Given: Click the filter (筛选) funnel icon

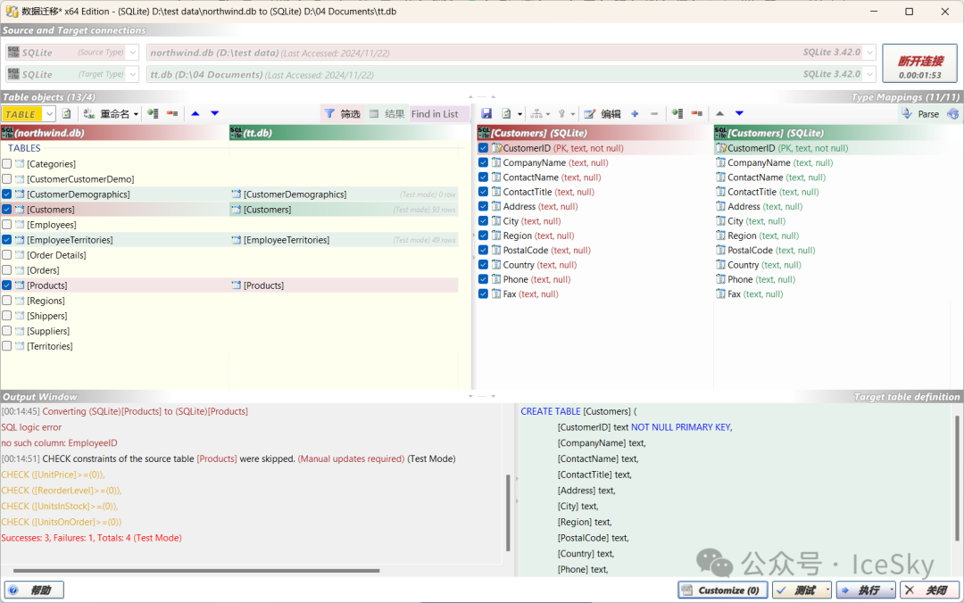Looking at the screenshot, I should 329,114.
